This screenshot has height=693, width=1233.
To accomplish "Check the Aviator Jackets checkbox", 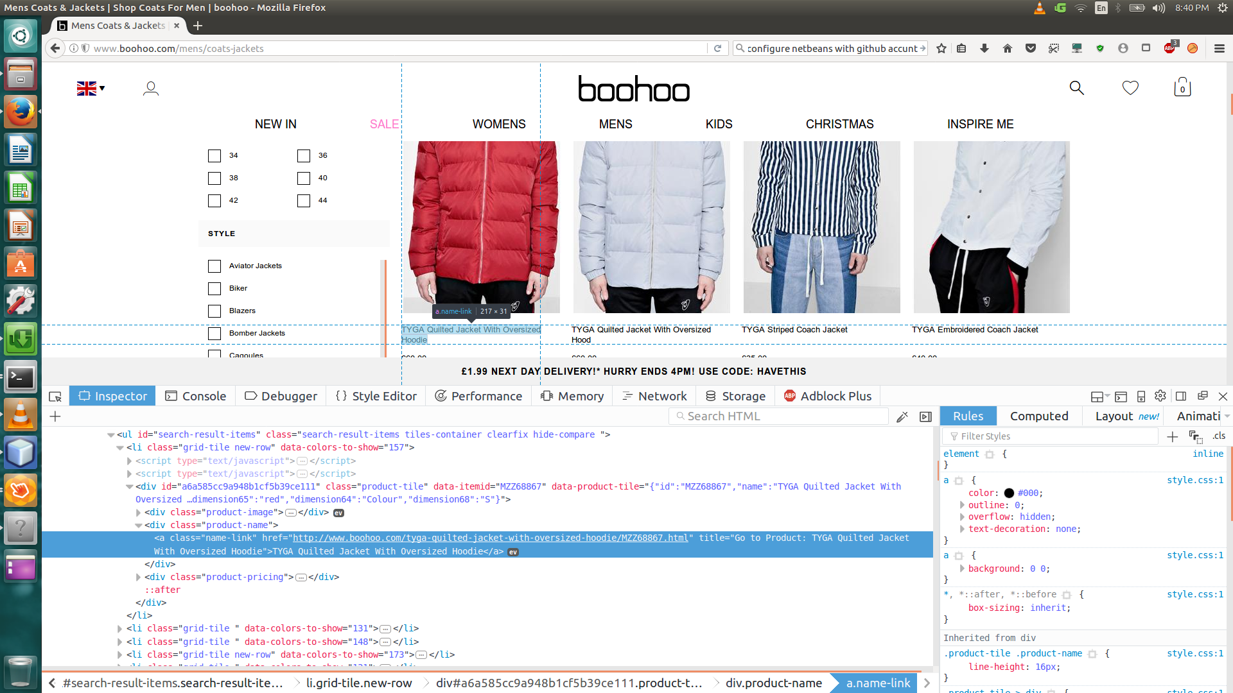I will tap(214, 266).
